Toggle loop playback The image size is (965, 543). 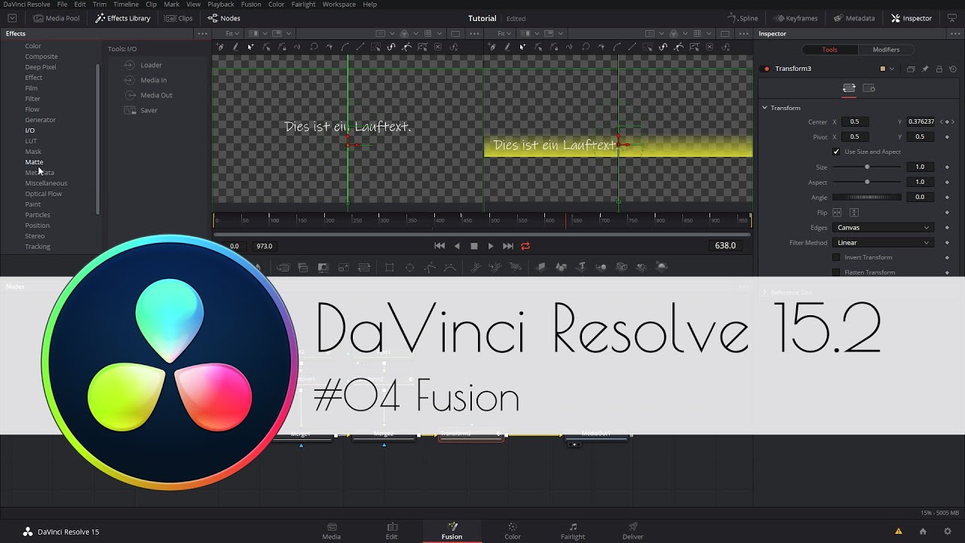coord(525,246)
